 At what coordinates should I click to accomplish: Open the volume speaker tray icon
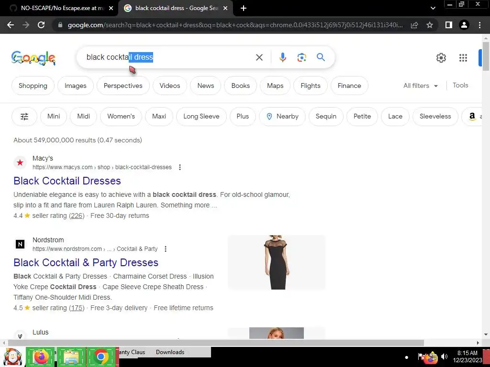pyautogui.click(x=444, y=356)
